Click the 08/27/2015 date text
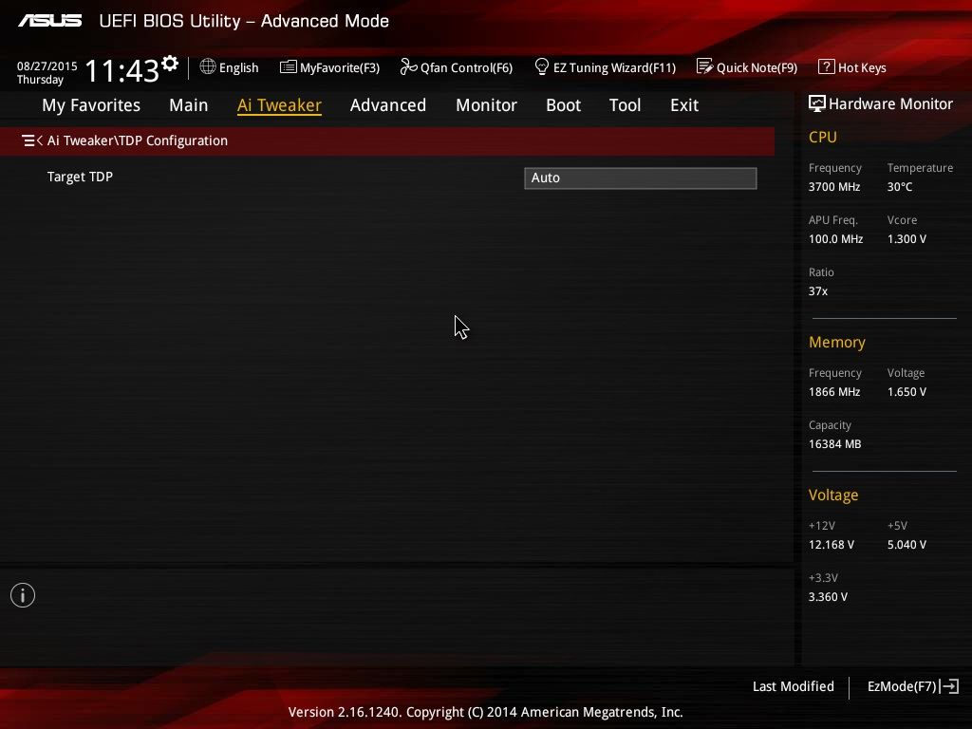Viewport: 972px width, 729px height. pyautogui.click(x=47, y=65)
